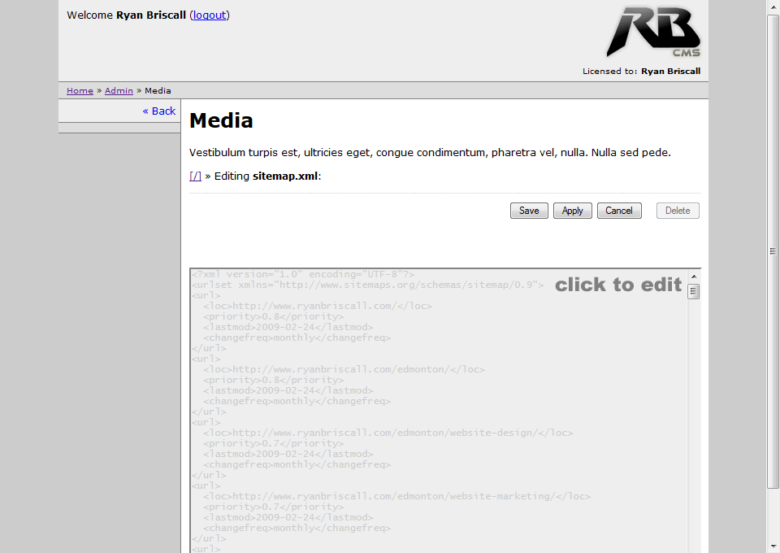Click the editor scrollbar thumb
Screen dimensions: 780x553
coord(693,291)
